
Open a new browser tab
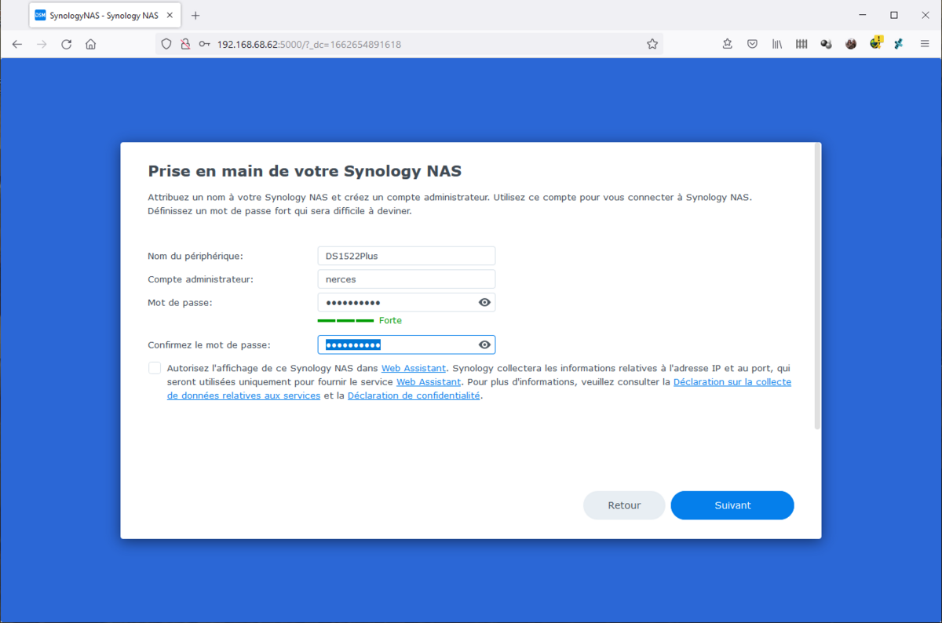[x=195, y=16]
